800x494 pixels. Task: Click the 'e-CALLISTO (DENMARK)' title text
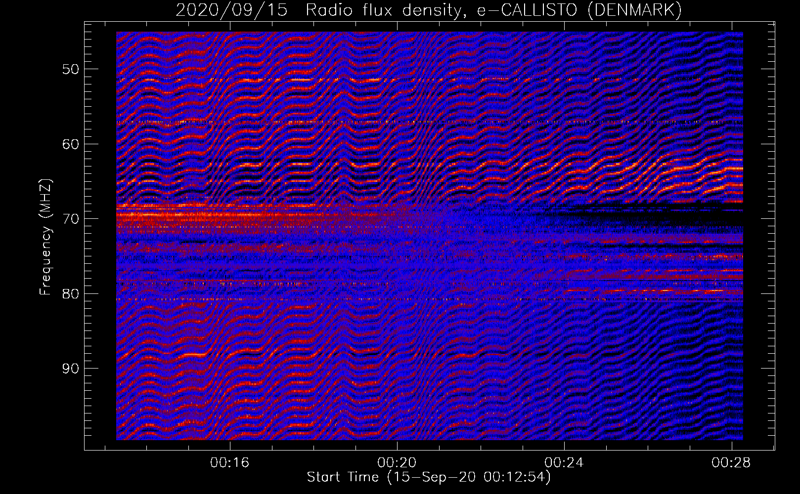(x=579, y=10)
